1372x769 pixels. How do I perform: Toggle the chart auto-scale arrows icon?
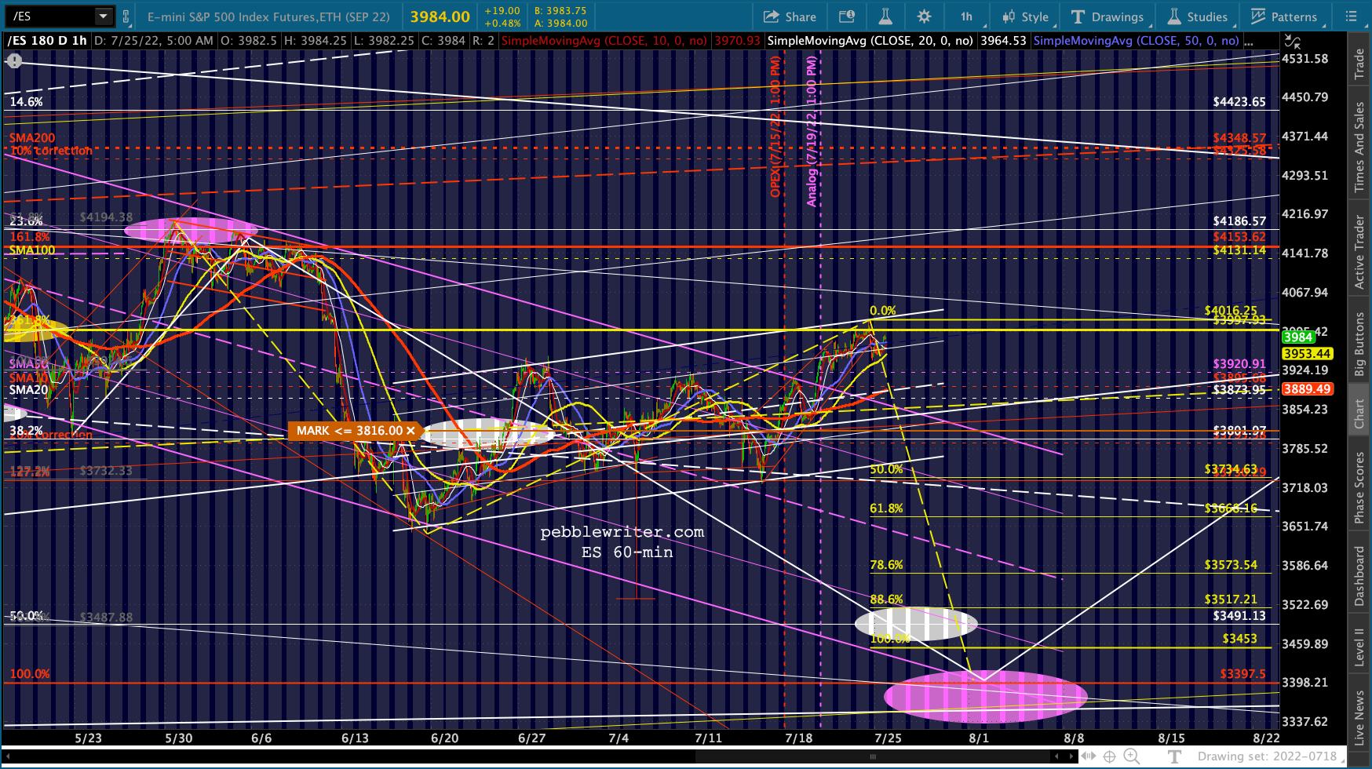click(1292, 41)
